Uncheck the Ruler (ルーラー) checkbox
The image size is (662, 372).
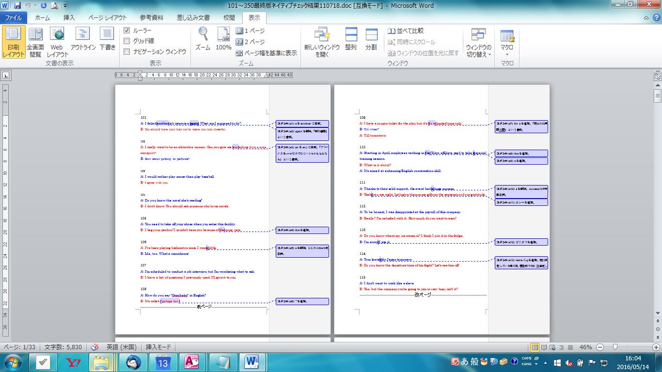(127, 31)
